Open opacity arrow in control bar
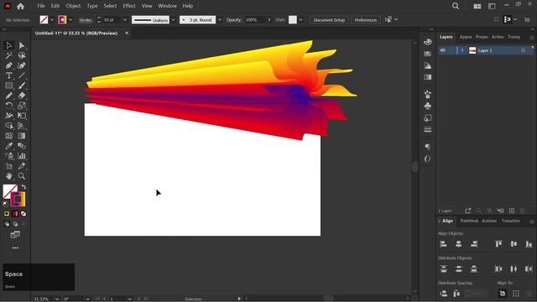537x302 pixels. pyautogui.click(x=269, y=20)
